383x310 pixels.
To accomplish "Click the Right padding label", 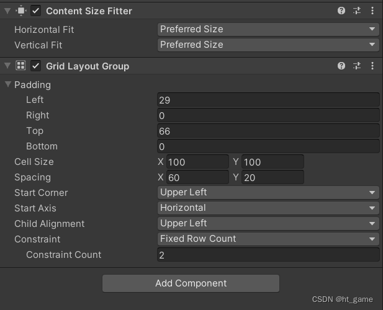I will pos(38,115).
